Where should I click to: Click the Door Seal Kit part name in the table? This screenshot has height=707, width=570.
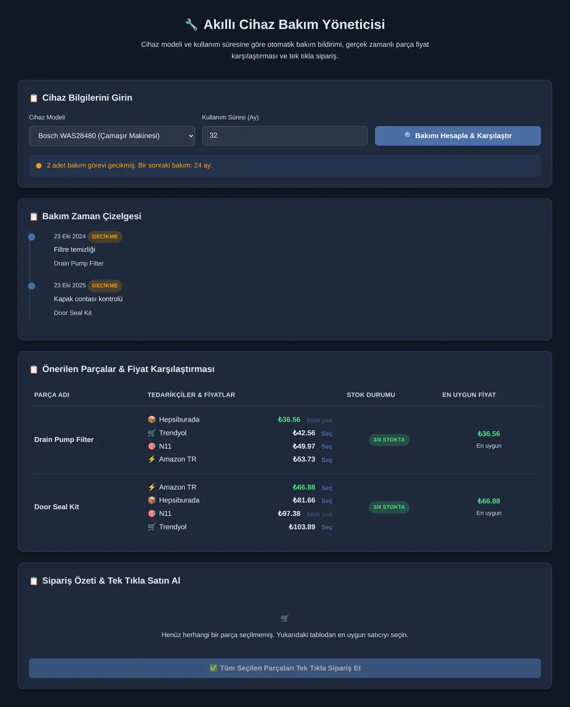pos(57,507)
